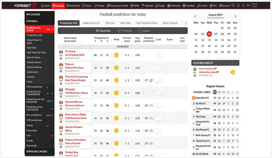The width and height of the screenshot is (272, 158).
Task: Open União São João/SP team link
Action: (209, 72)
